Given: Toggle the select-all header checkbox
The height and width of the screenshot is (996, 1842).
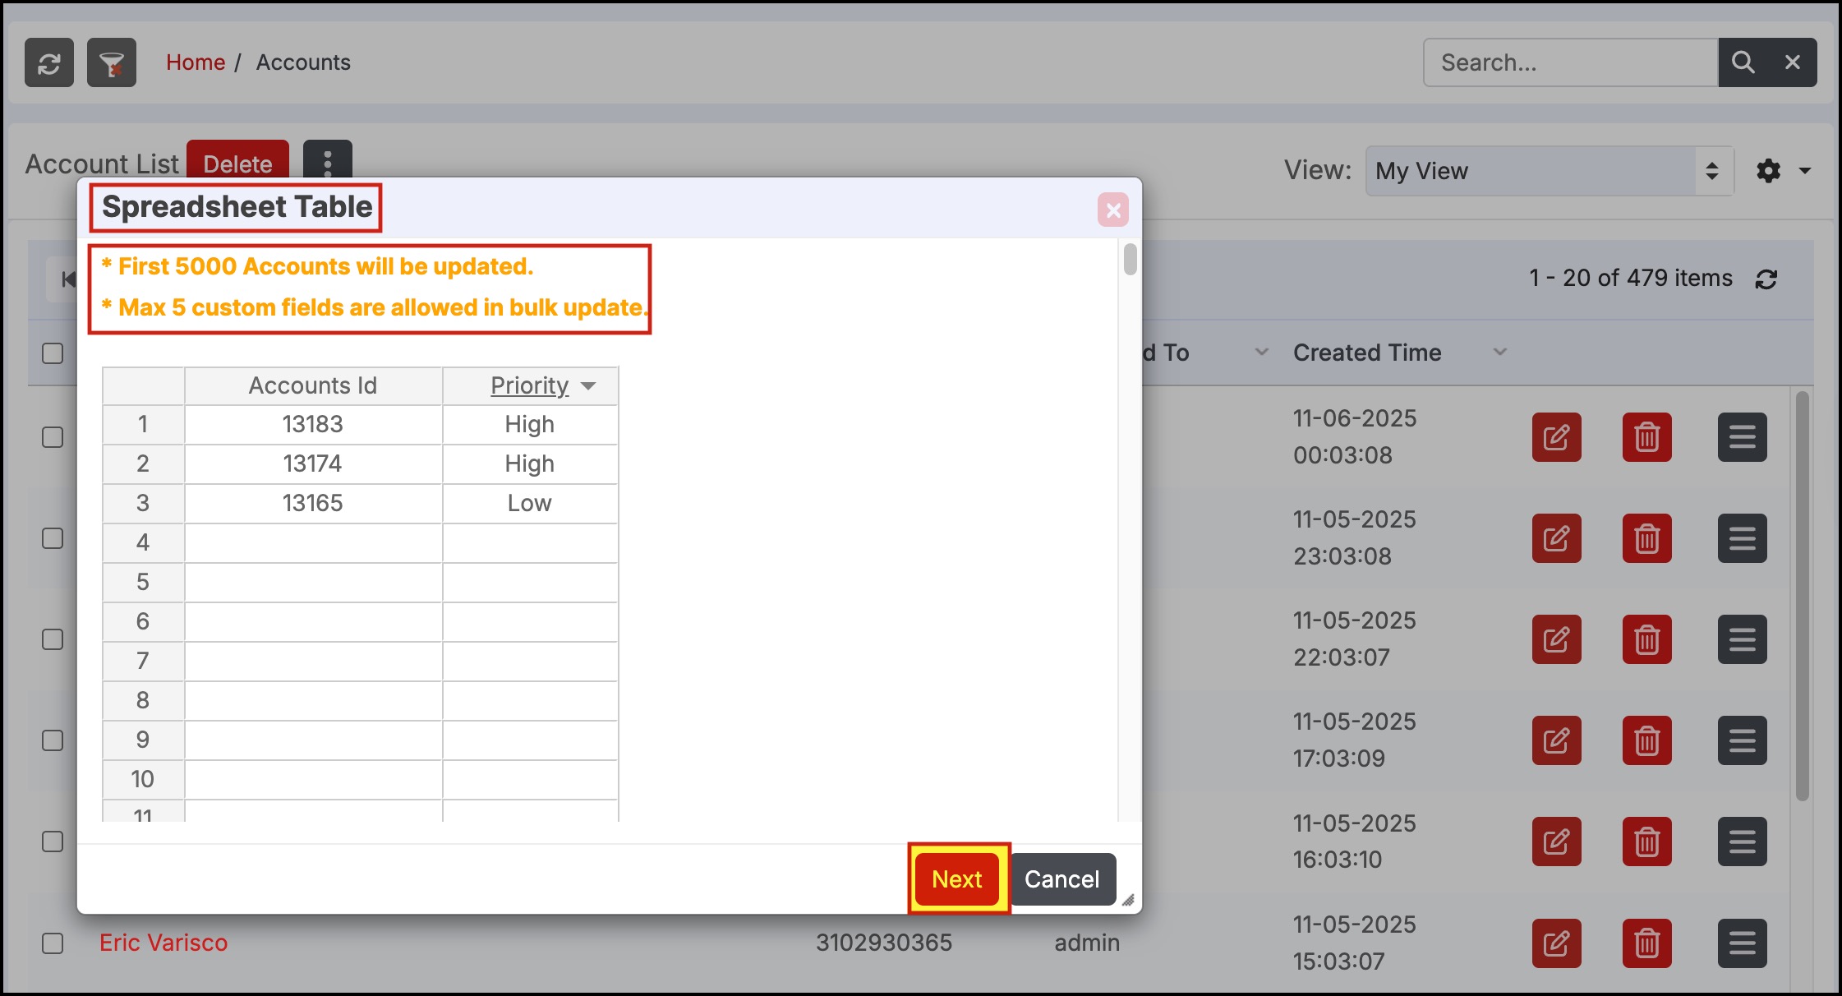Looking at the screenshot, I should [53, 353].
